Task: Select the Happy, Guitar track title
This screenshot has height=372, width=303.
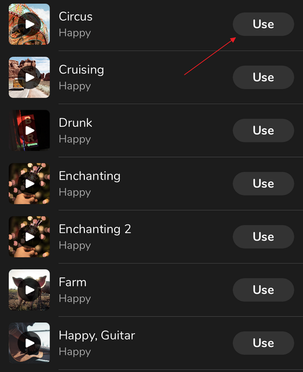Action: tap(97, 336)
